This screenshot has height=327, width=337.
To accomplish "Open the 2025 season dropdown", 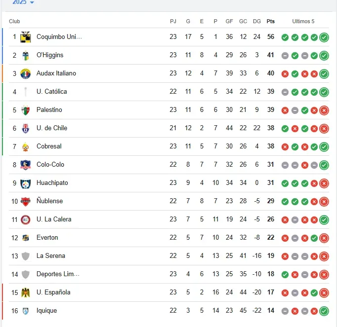I will pyautogui.click(x=23, y=2).
